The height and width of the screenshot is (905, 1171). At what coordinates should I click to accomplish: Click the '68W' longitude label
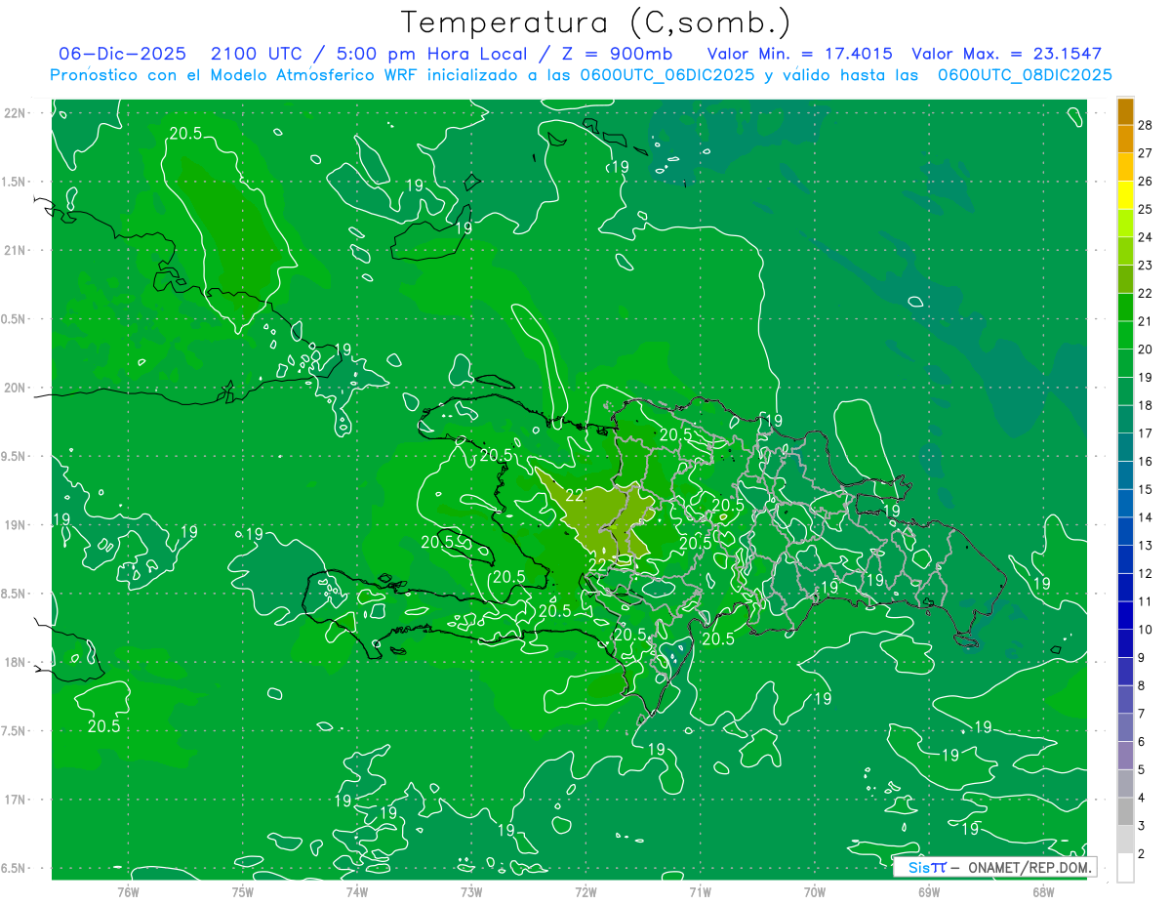pos(1043,891)
